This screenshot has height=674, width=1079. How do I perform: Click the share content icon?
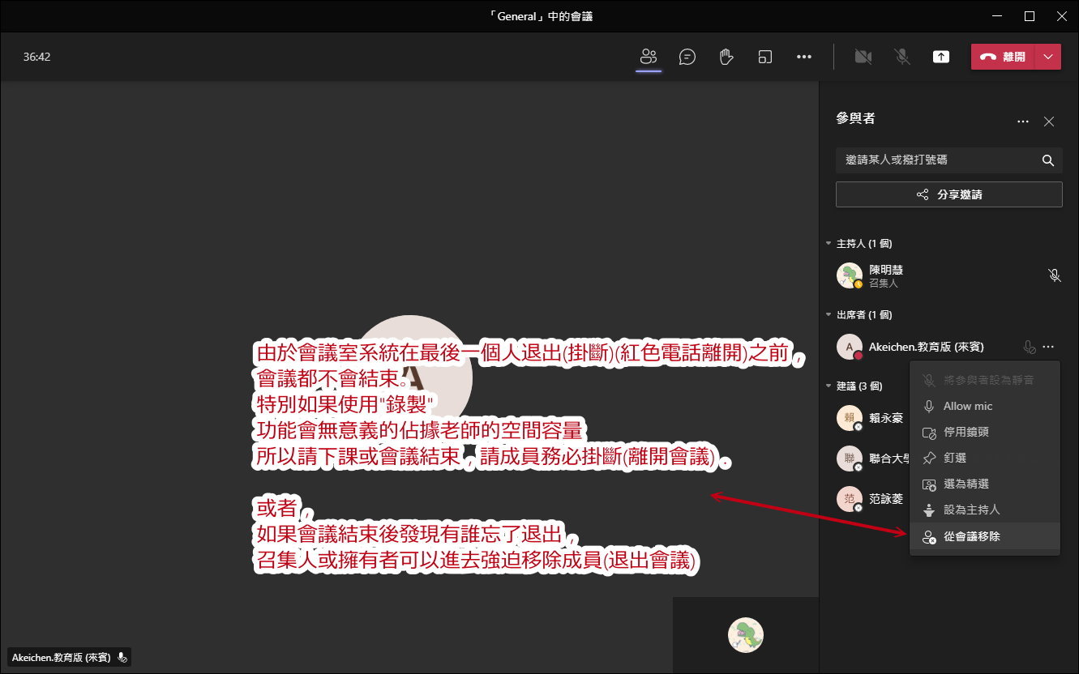(940, 57)
